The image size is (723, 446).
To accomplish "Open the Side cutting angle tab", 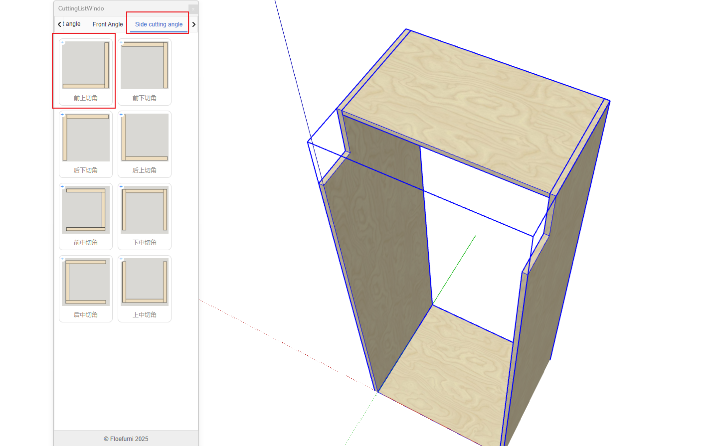I will coord(159,24).
